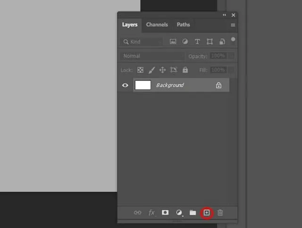This screenshot has height=228, width=302.
Task: Click the Delete layer trash icon
Action: click(220, 212)
